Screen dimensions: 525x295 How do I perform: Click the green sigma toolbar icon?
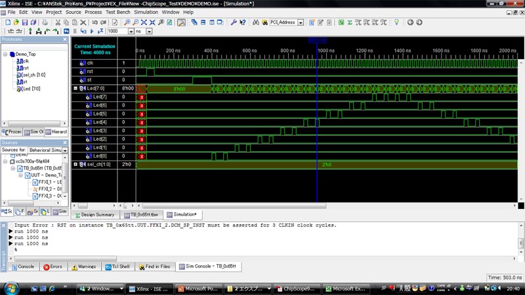pos(350,22)
